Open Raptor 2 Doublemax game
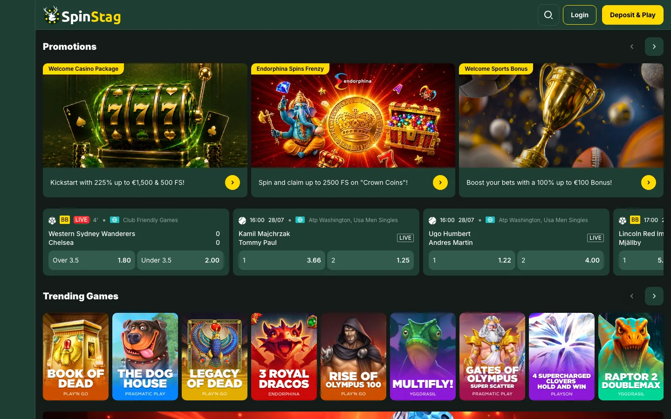Screen dimensions: 671x419 pos(631,357)
